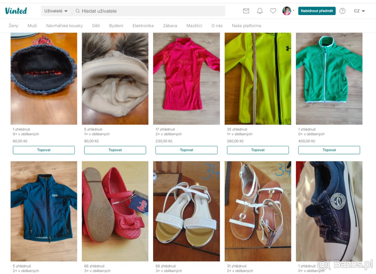Type in the Hledat uživatele search field

point(150,11)
